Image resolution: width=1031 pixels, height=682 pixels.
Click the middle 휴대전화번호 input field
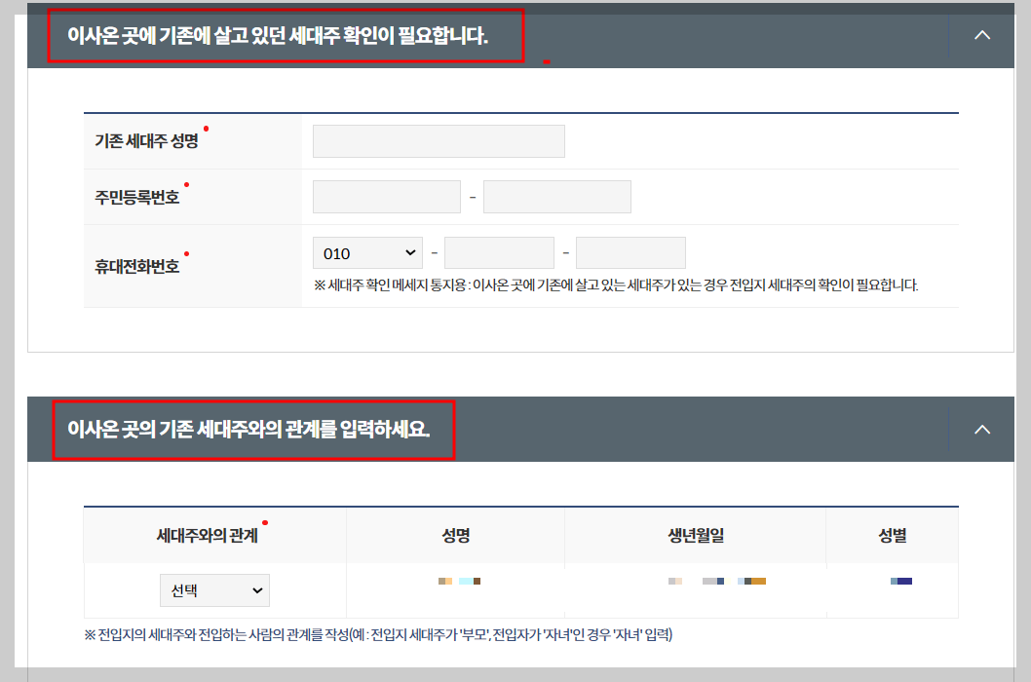click(499, 251)
